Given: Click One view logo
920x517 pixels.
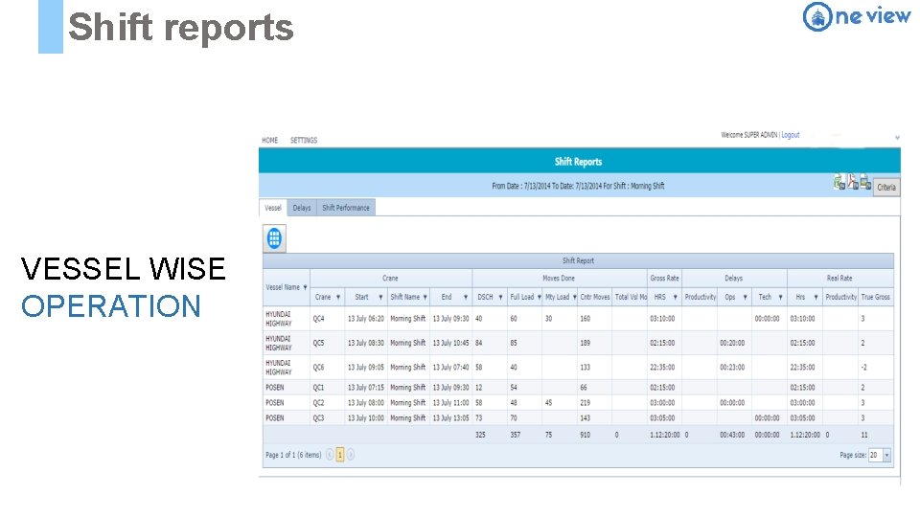Looking at the screenshot, I should (856, 16).
